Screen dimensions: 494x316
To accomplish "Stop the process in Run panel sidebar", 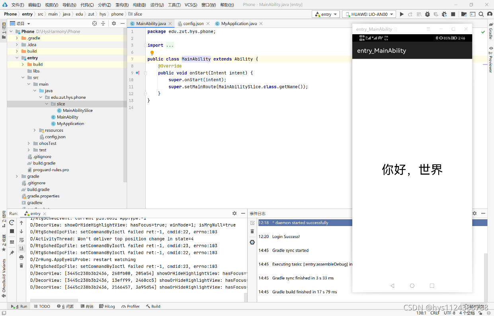I will 12,231.
